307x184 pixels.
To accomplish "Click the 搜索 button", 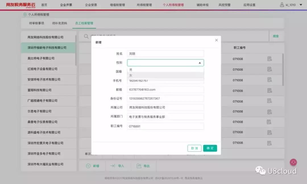I will (x=276, y=36).
